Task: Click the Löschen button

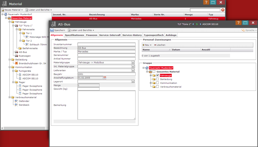Action: [x=160, y=45]
